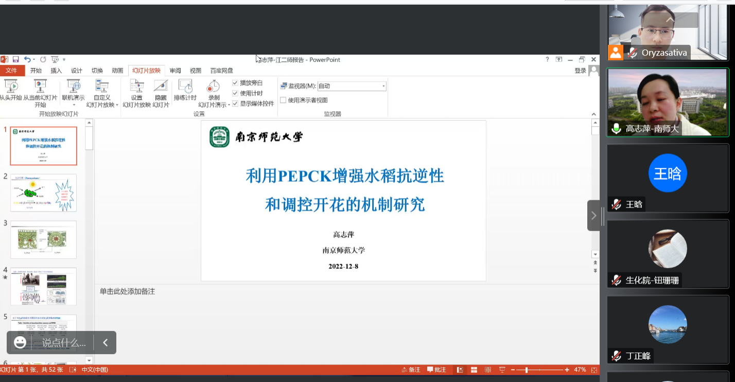Click the Save icon in quick access toolbar
The height and width of the screenshot is (382, 735).
pos(15,60)
